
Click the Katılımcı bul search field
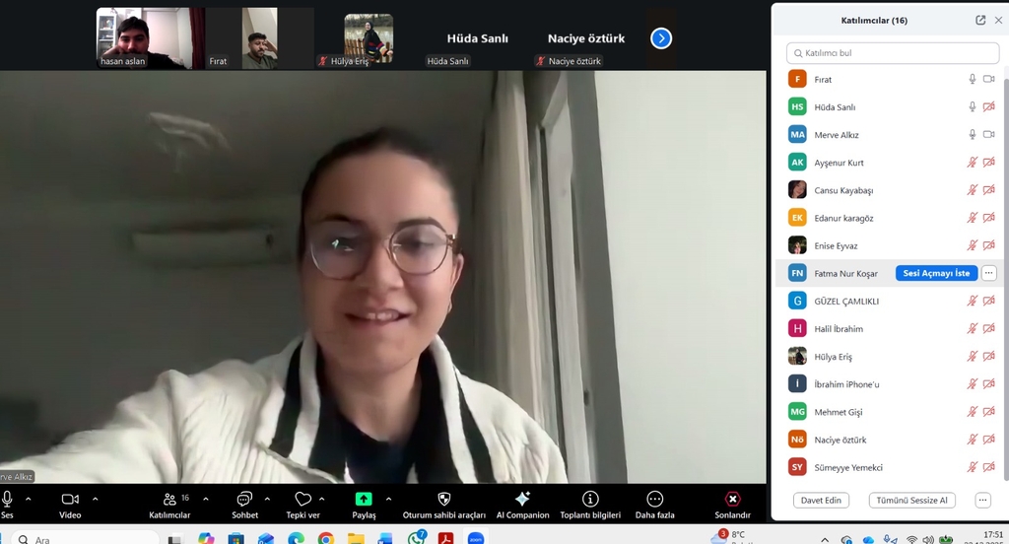click(x=892, y=52)
